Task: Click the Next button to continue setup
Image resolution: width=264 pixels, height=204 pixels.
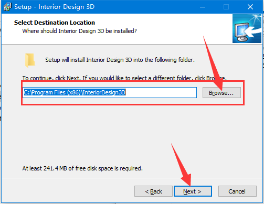Action: tap(193, 191)
